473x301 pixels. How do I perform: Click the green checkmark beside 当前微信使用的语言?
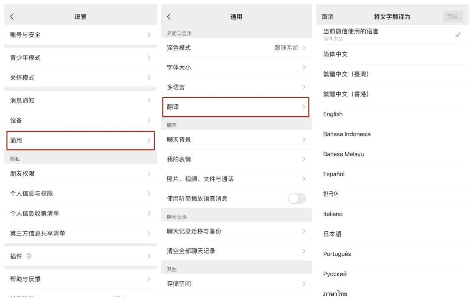pos(458,34)
